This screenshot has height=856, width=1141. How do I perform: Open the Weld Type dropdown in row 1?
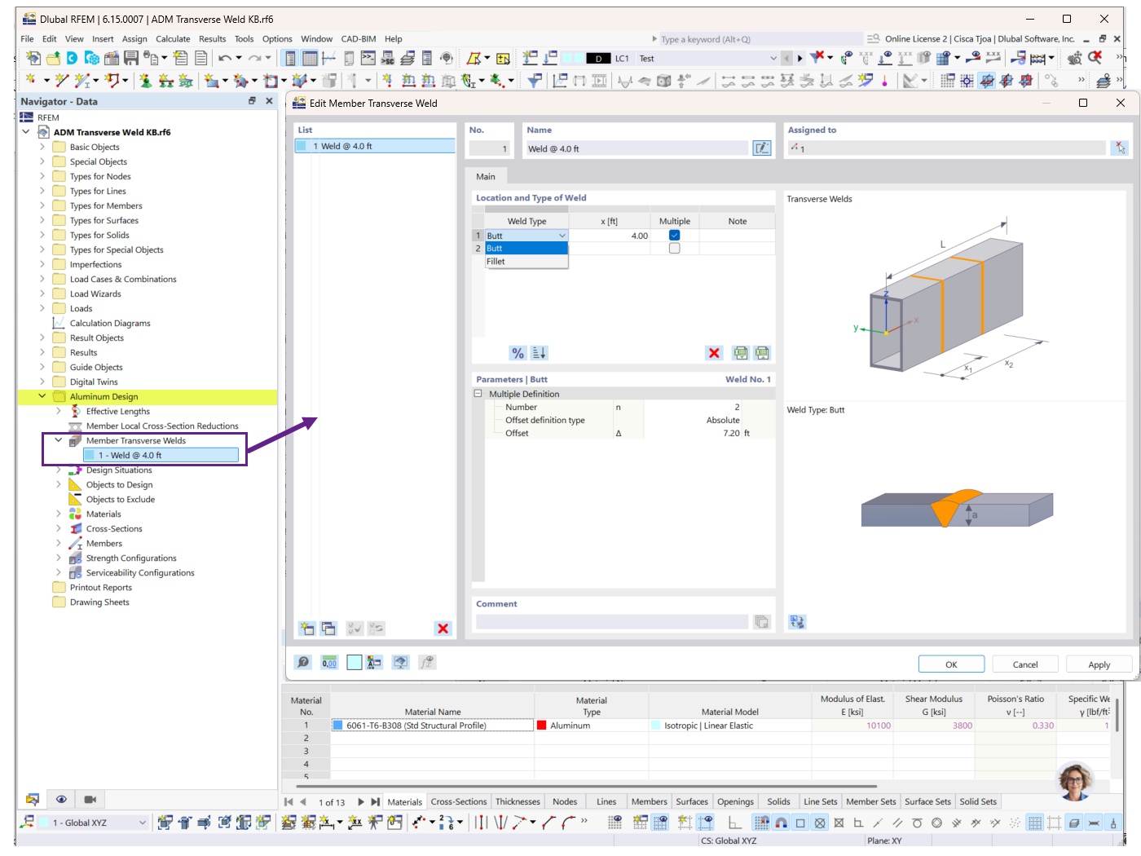[562, 236]
